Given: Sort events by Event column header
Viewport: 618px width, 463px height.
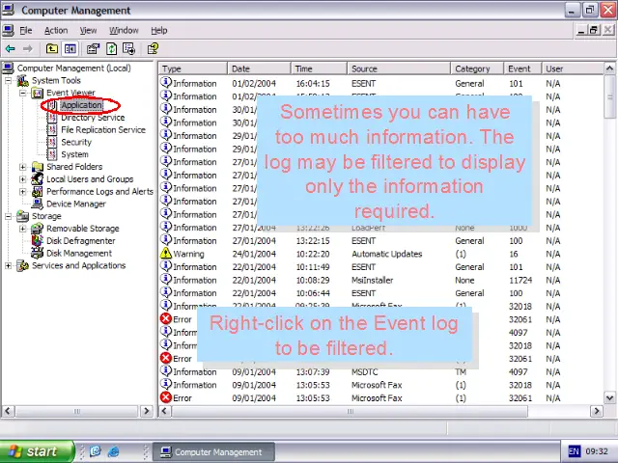Looking at the screenshot, I should tap(522, 68).
